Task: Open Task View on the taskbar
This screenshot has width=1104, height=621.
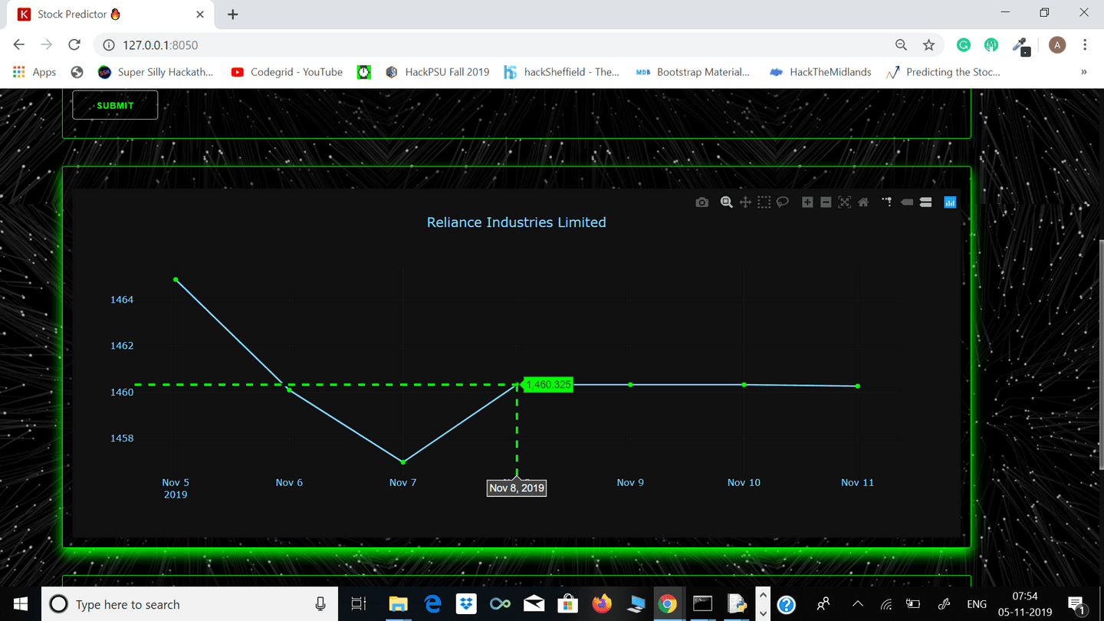Action: click(358, 604)
